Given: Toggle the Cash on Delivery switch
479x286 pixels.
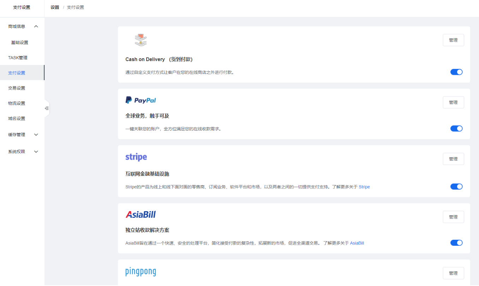Looking at the screenshot, I should 456,72.
